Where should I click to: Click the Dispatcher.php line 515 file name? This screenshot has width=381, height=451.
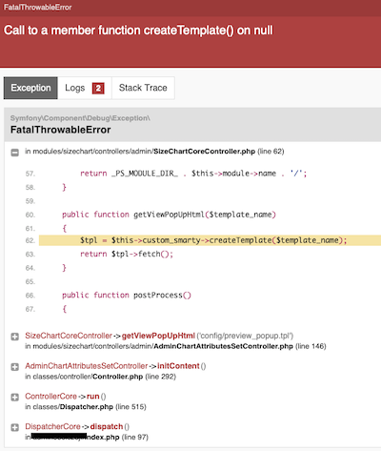point(87,407)
